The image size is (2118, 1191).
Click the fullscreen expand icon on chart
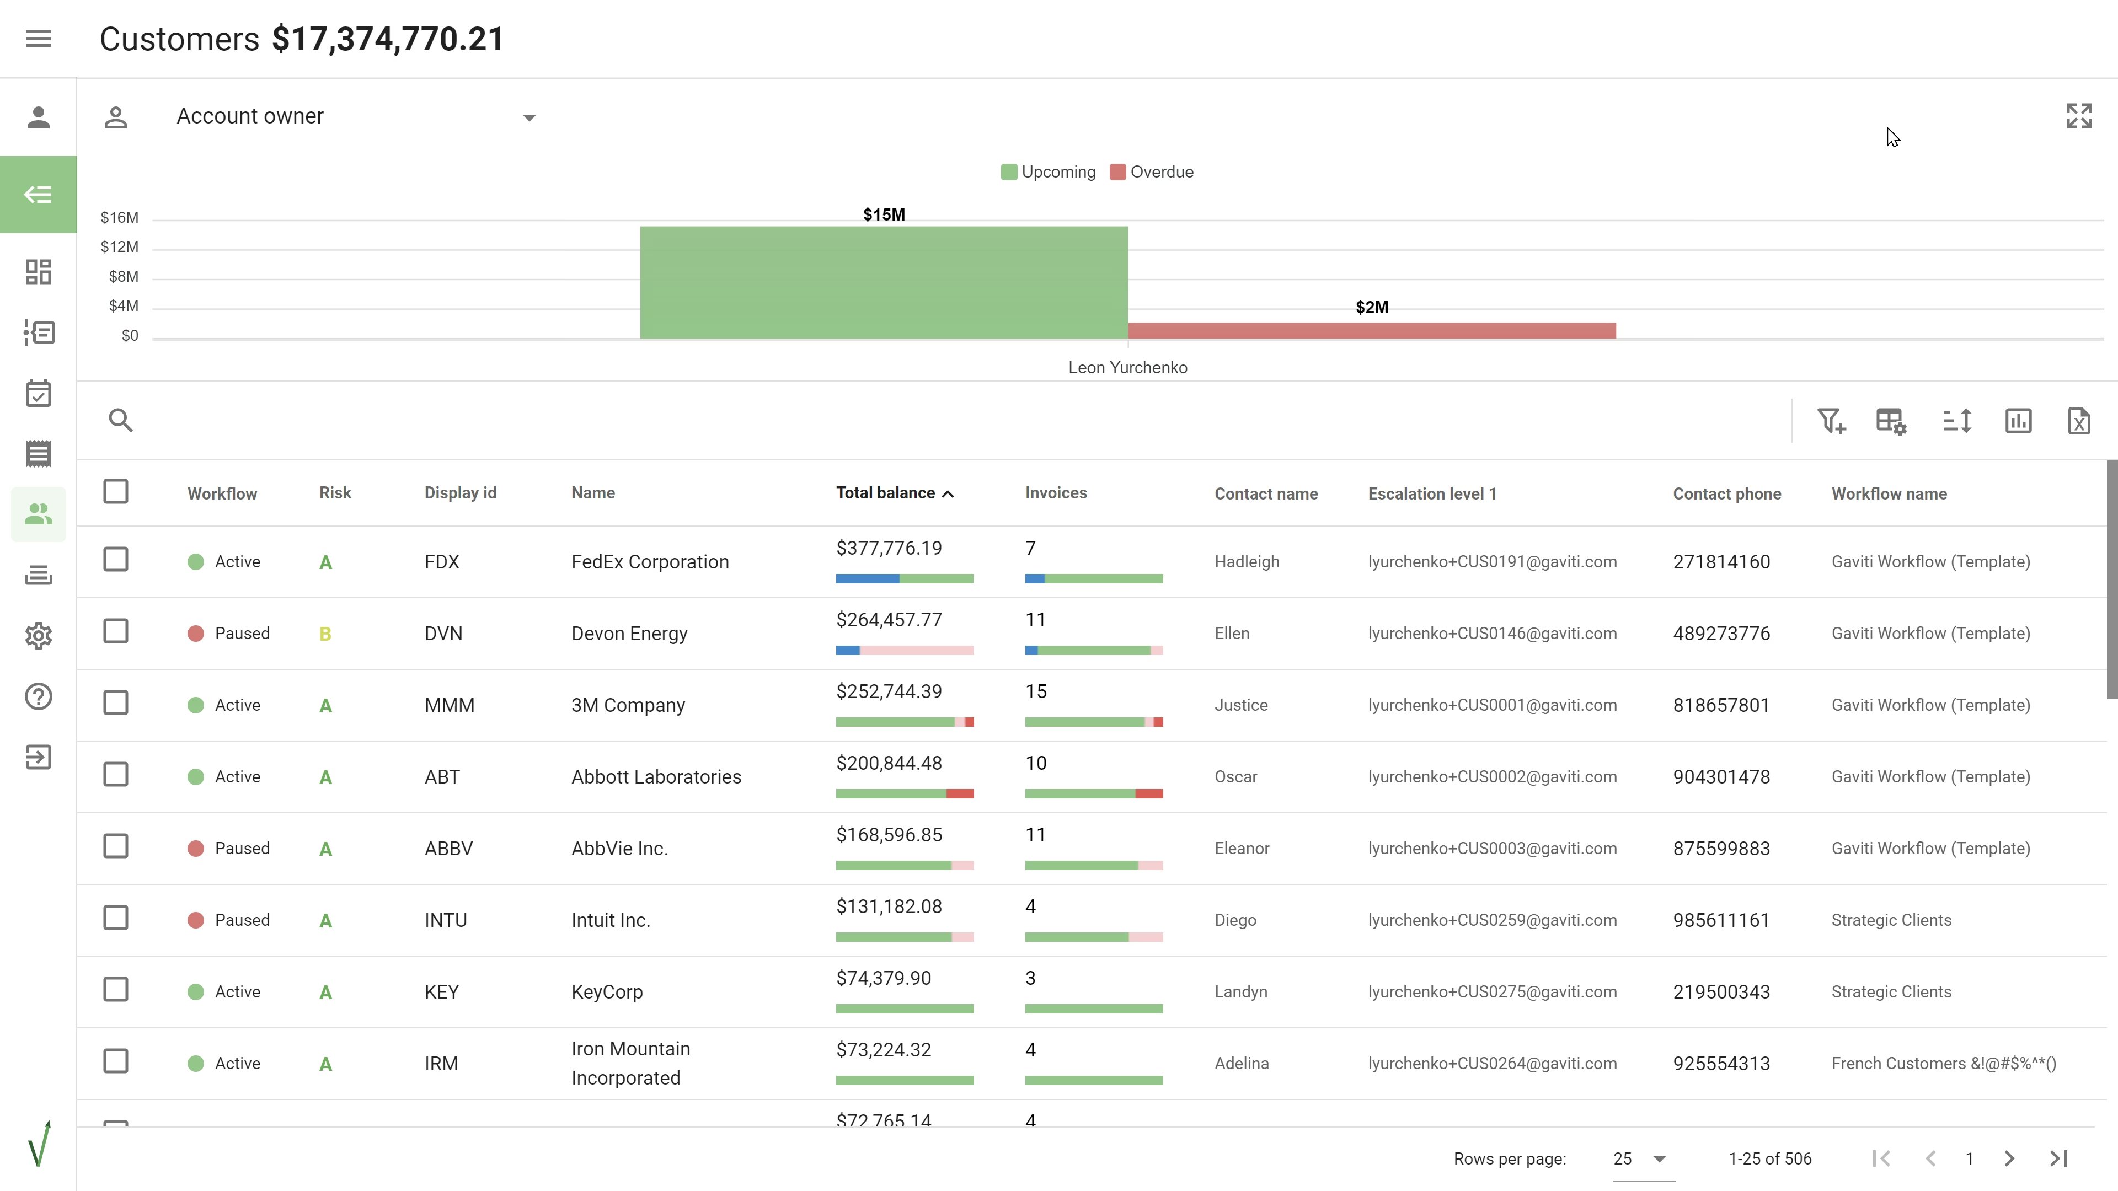[x=2079, y=116]
